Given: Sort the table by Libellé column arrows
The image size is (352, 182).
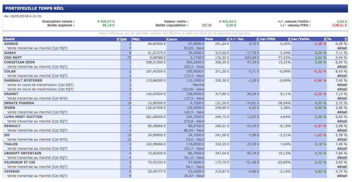Looking at the screenshot, I should coord(118,39).
